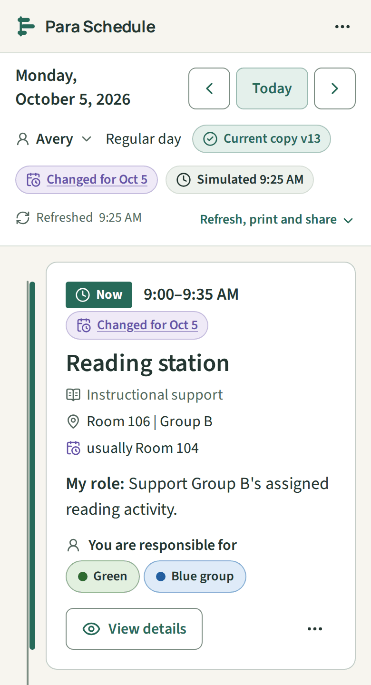Image resolution: width=371 pixels, height=685 pixels.
Task: Go to the previous day
Action: coord(209,88)
